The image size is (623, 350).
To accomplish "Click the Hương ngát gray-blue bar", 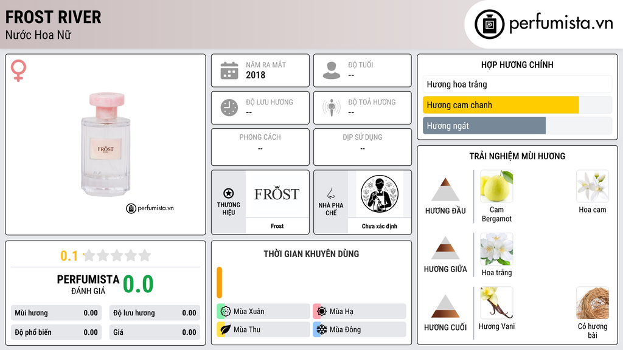I will 484,126.
